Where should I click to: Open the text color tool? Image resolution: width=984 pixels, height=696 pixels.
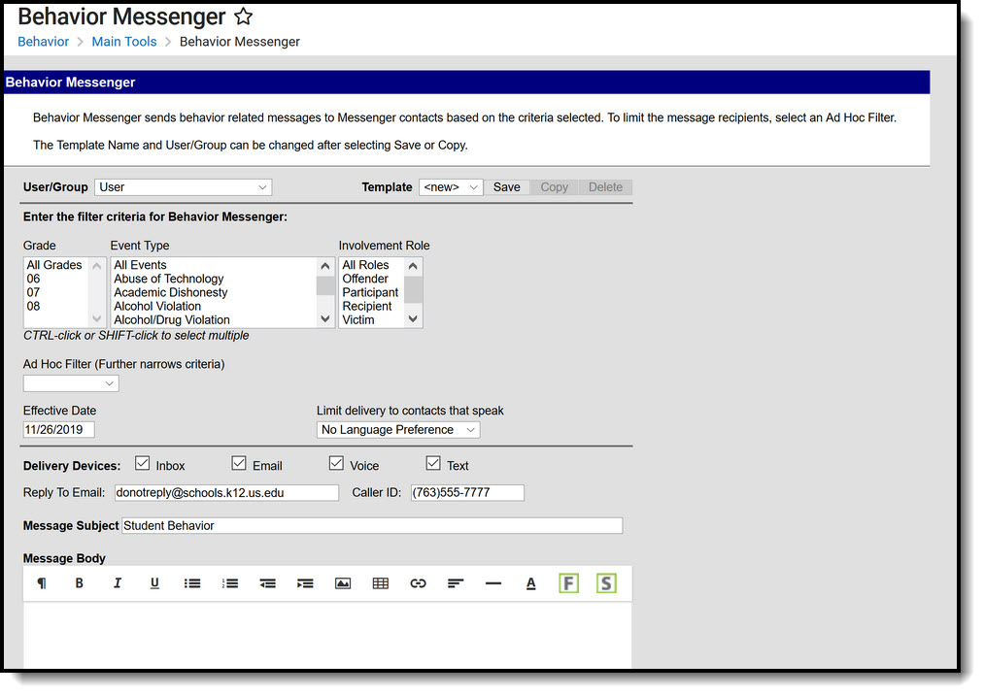pos(531,583)
